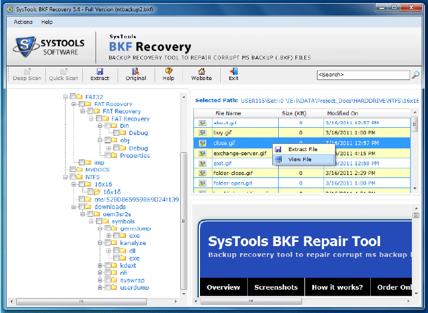This screenshot has height=313, width=428.
Task: Click the Exit toolbar icon
Action: (x=233, y=71)
